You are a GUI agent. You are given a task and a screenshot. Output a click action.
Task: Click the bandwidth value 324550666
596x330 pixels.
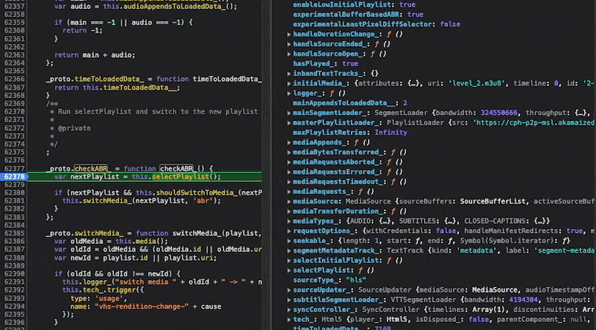coord(498,113)
